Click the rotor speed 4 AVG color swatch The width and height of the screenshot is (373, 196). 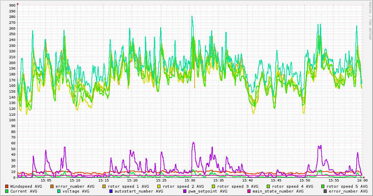tap(268, 186)
